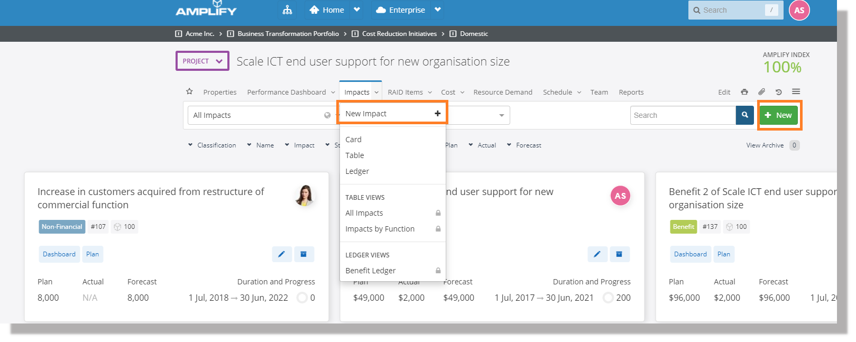
Task: Click the print icon next to Edit
Action: [x=744, y=92]
